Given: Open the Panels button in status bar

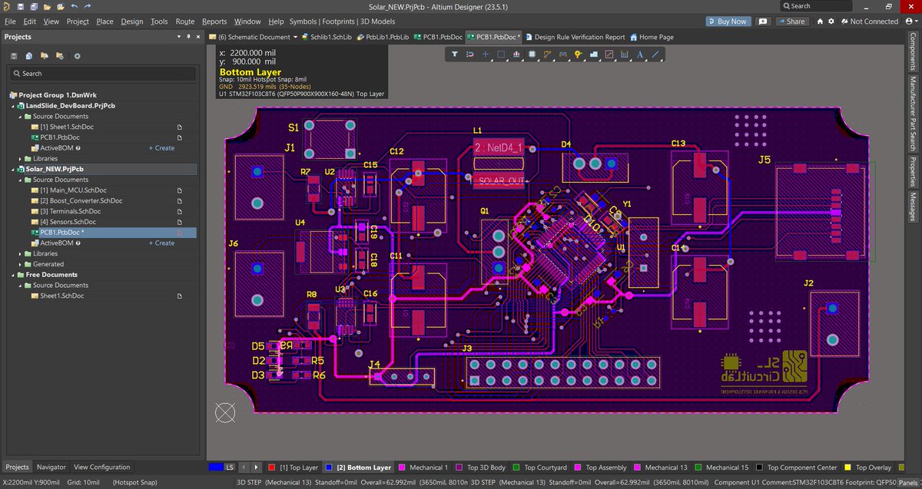Looking at the screenshot, I should tap(908, 482).
